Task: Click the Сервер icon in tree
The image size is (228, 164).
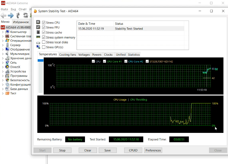Action: 7,45
